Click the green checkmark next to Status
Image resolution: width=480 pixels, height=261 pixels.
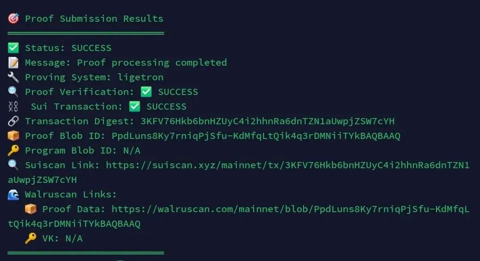click(x=13, y=48)
